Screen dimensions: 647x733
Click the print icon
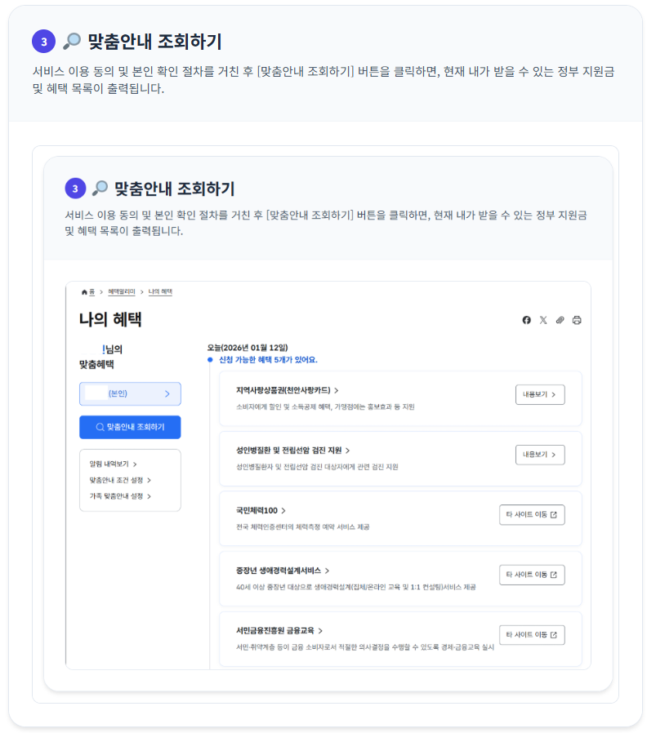click(576, 320)
